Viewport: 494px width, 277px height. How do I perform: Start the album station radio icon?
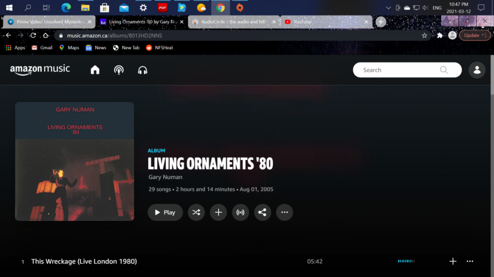[x=240, y=212]
